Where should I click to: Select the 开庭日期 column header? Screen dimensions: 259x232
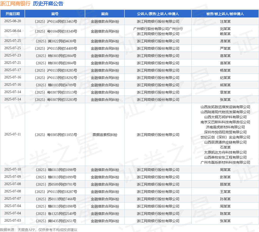click(13, 14)
